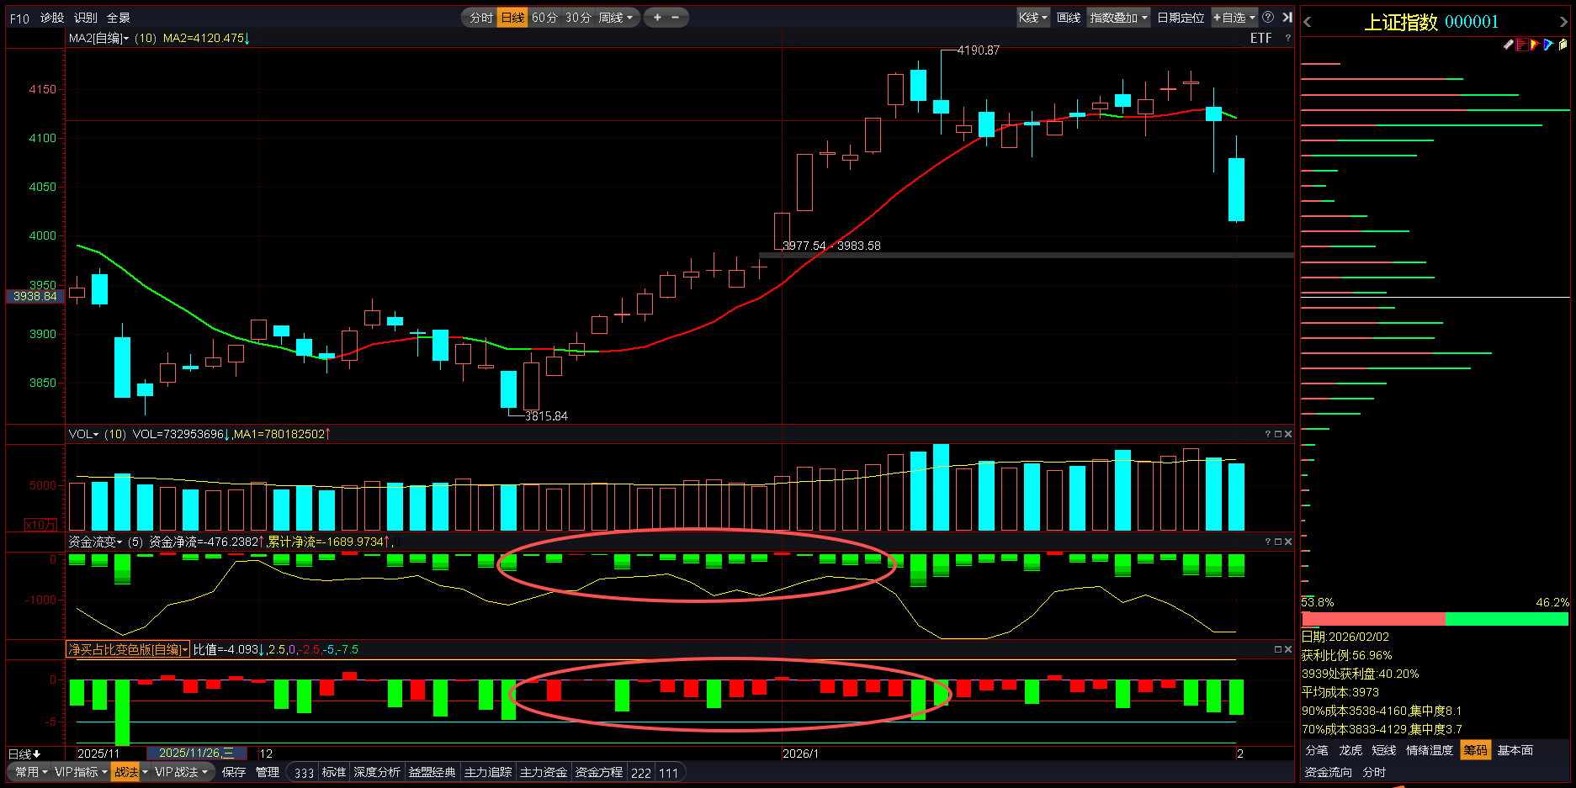This screenshot has height=788, width=1576.
Task: Expand the K线 chart type dropdown
Action: point(1032,18)
